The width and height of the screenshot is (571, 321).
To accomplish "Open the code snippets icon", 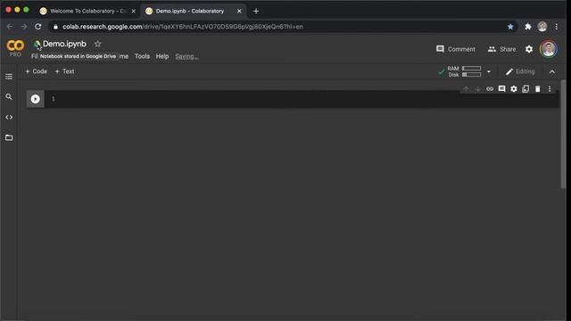I will (9, 117).
